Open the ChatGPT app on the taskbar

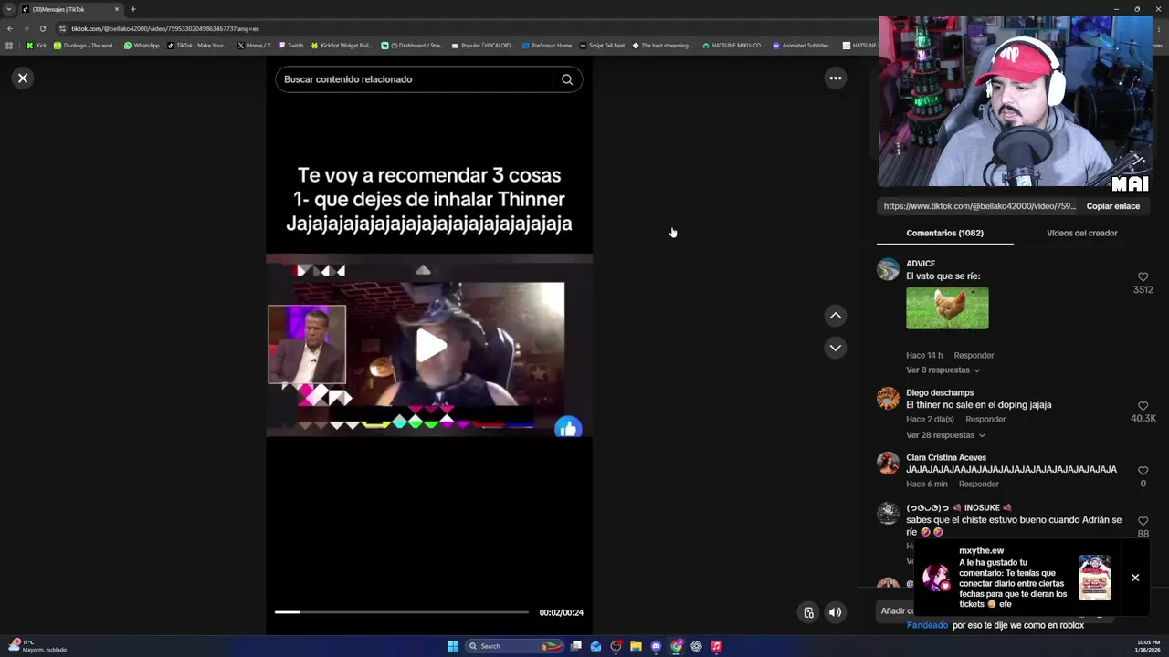click(696, 646)
